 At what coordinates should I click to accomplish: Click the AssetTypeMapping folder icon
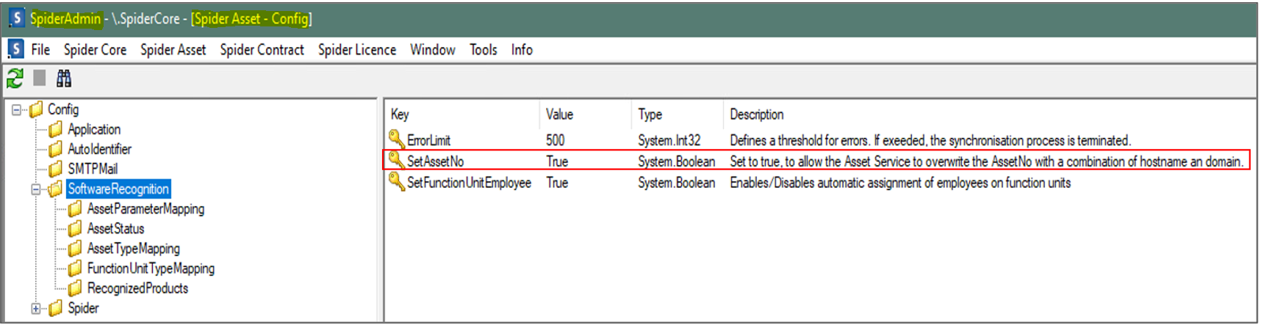click(x=76, y=249)
